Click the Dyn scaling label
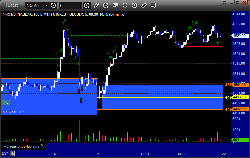Screen dimensions: 250x158 tap(5, 153)
